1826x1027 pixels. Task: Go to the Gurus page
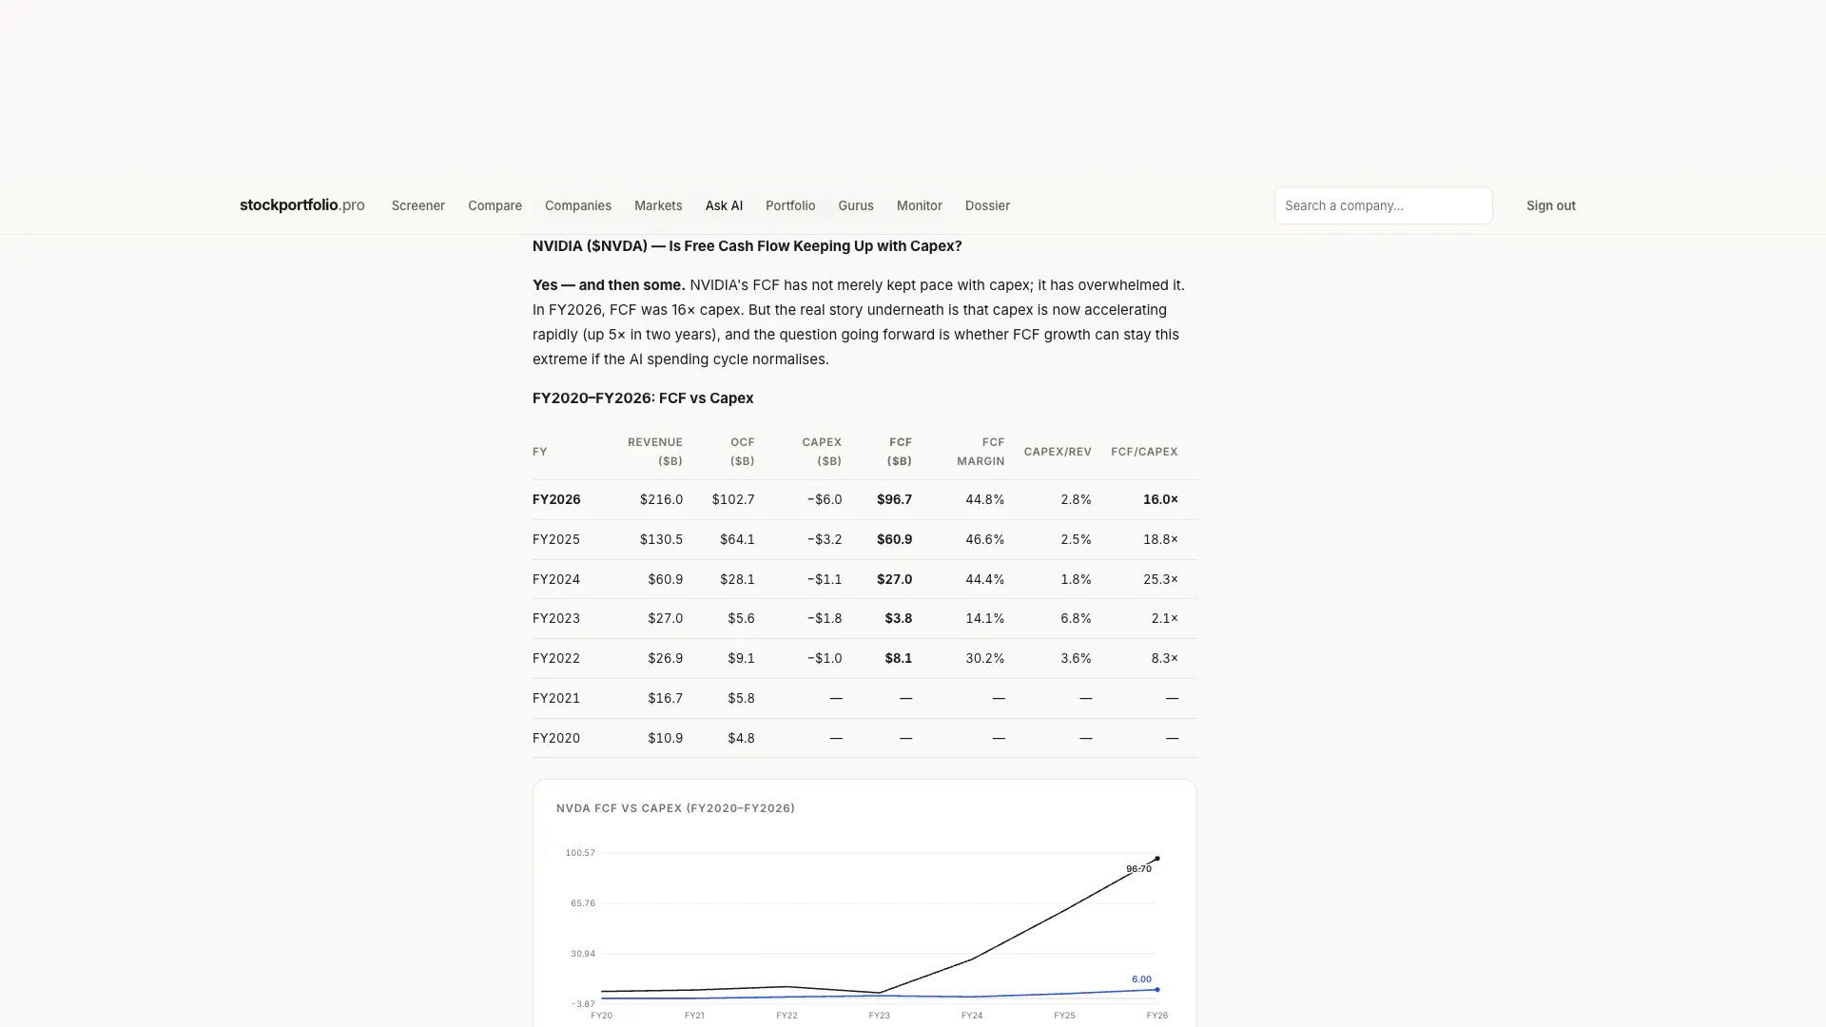tap(855, 205)
